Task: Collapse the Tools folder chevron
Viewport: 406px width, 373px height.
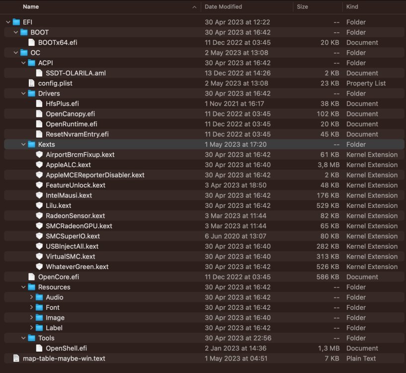Action: pyautogui.click(x=23, y=338)
